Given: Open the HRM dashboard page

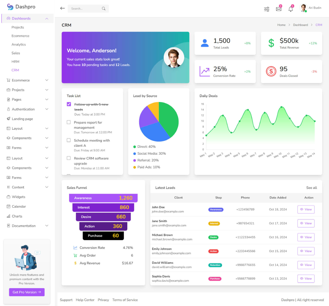Looking at the screenshot, I should coord(15,62).
